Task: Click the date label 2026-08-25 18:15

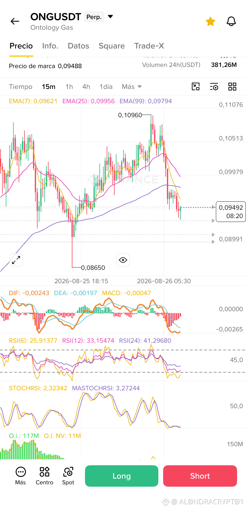Action: click(x=81, y=281)
